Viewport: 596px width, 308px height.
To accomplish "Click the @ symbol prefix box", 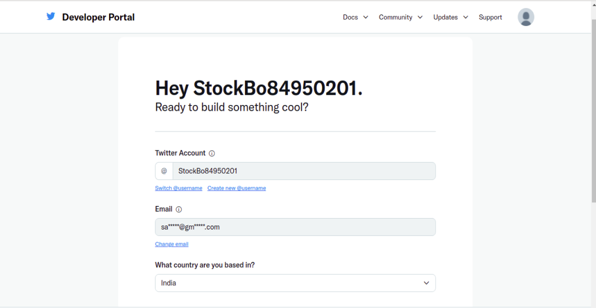I will [x=164, y=171].
